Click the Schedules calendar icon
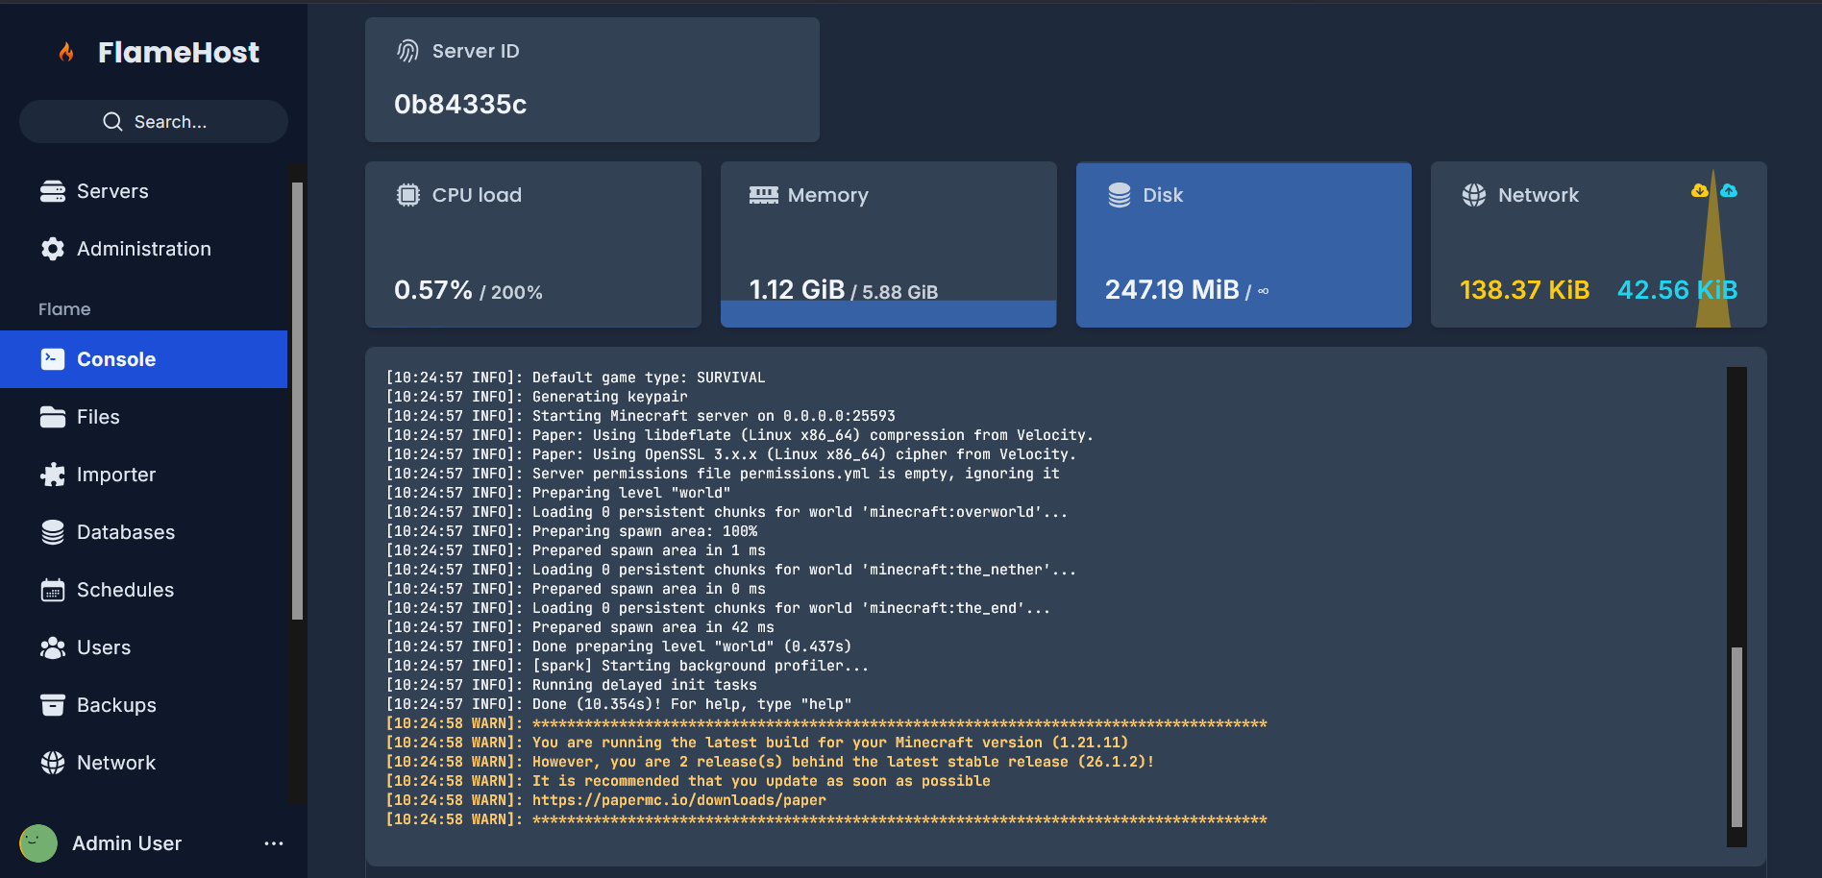The image size is (1822, 878). click(x=53, y=590)
